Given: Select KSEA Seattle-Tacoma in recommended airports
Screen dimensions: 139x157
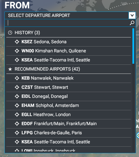Looking at the screenshot, I should click(x=69, y=142).
